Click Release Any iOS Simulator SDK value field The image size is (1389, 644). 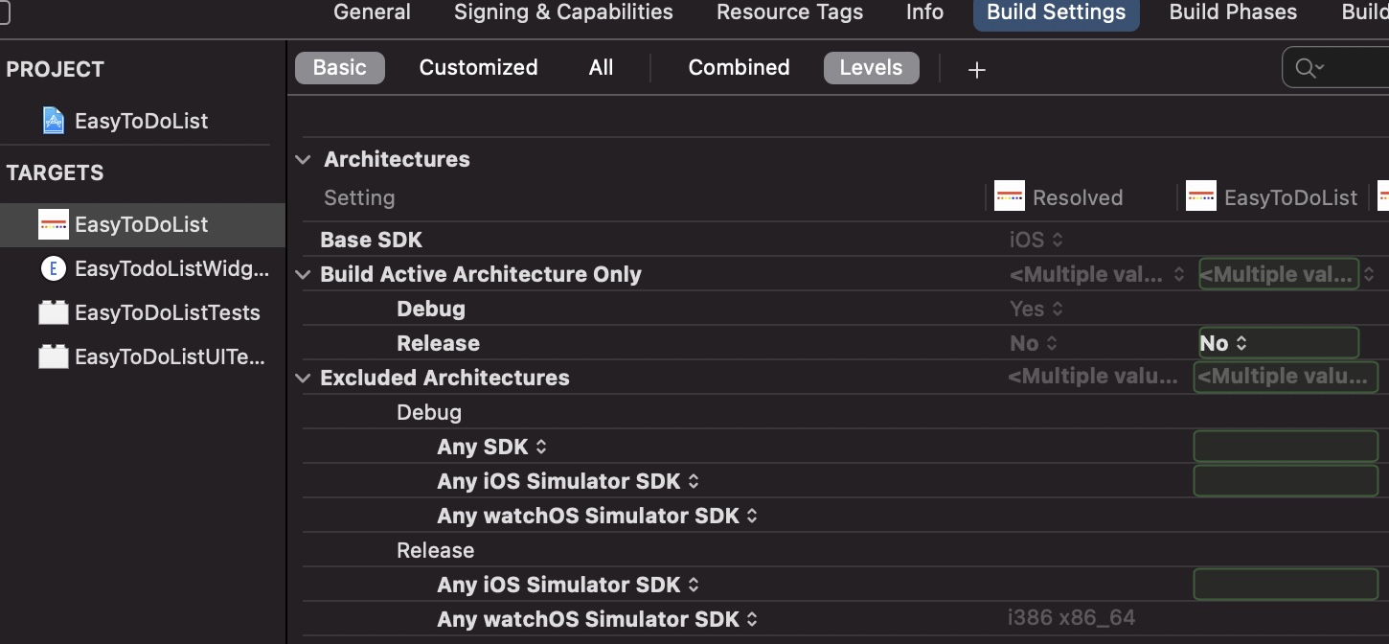tap(1286, 585)
